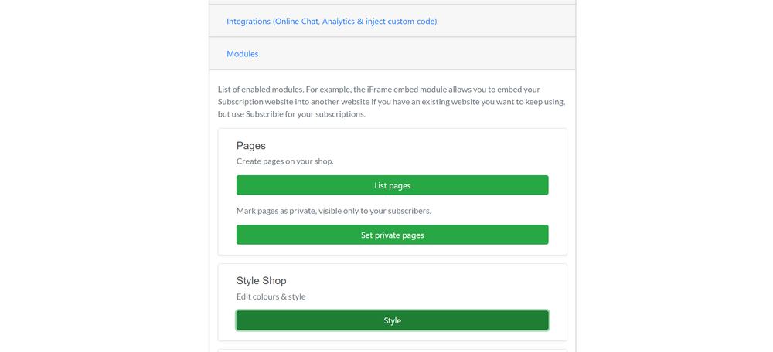Click the Integrations link text
Image resolution: width=773 pixels, height=352 pixels.
click(x=332, y=22)
